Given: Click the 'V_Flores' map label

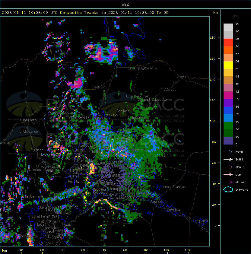Looking at the screenshot, I should point(46,243).
